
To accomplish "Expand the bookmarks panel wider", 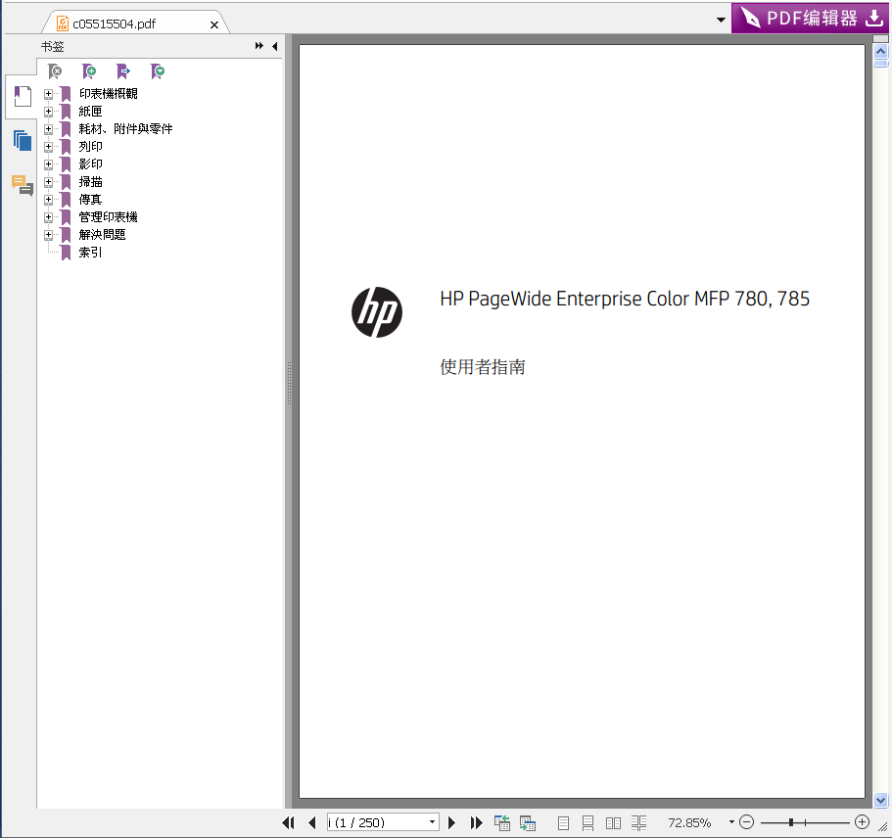I will coord(258,45).
